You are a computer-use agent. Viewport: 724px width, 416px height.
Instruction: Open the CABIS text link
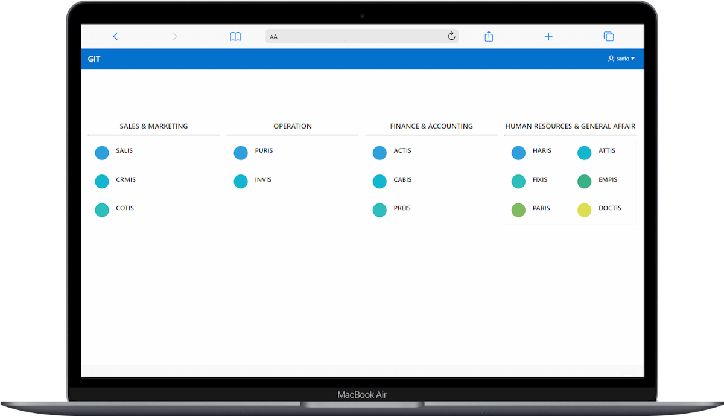tap(402, 179)
